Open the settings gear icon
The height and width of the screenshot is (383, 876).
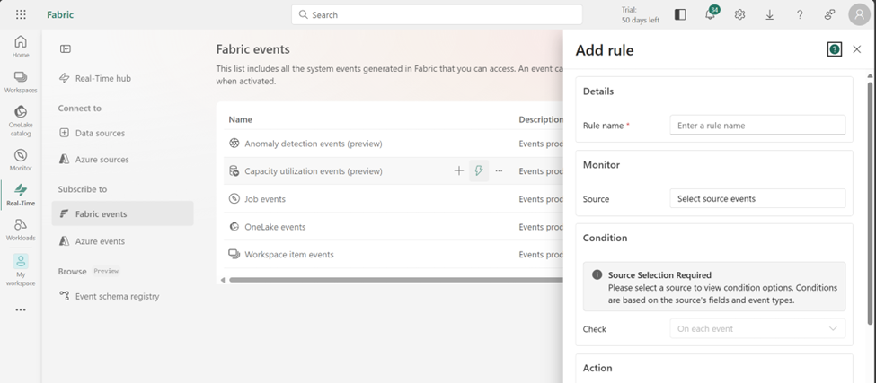pyautogui.click(x=739, y=14)
